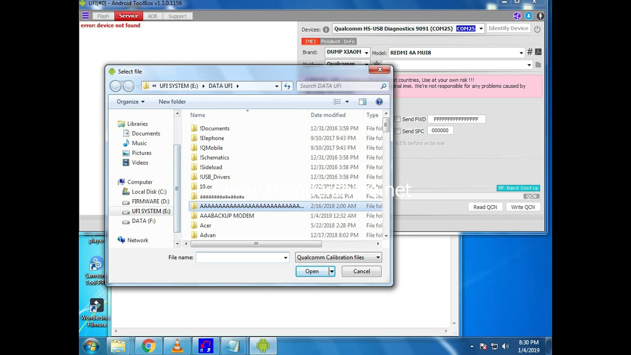Open file dialog help icon
Image resolution: width=631 pixels, height=355 pixels.
(379, 102)
